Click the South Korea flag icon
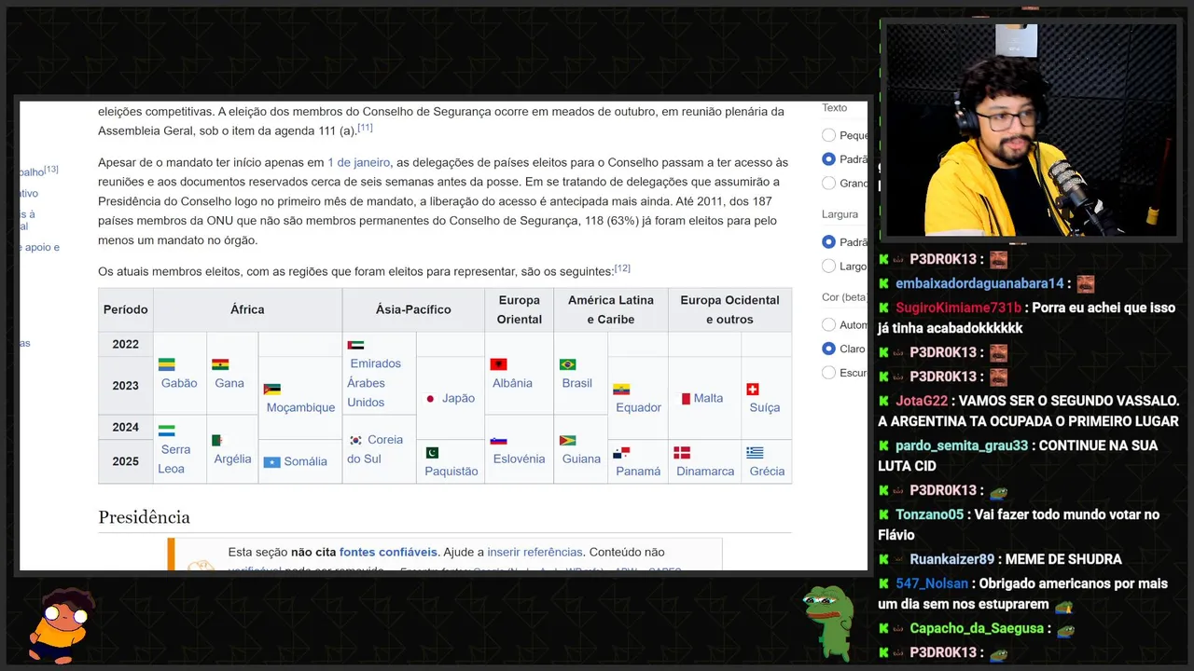 [355, 440]
